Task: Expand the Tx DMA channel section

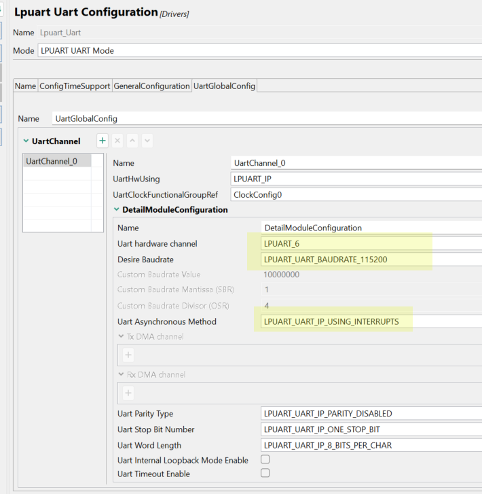Action: point(121,336)
